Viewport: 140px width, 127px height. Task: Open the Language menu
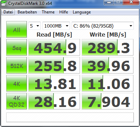pos(82,12)
